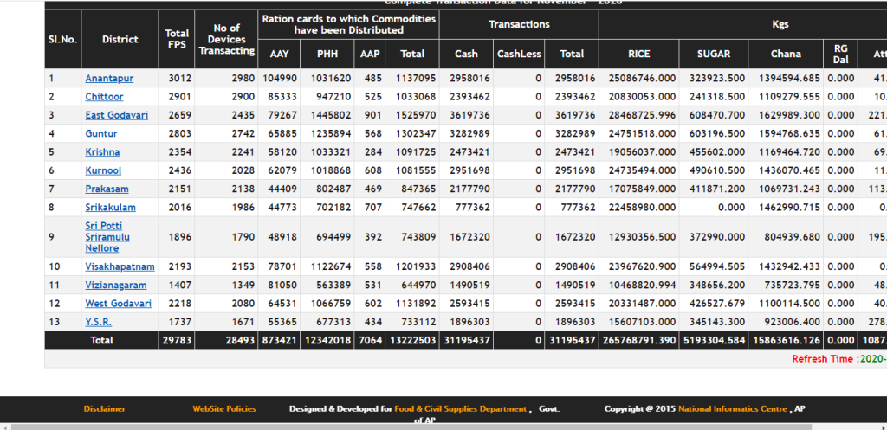
Task: Select the West Godavari district link
Action: click(x=118, y=304)
